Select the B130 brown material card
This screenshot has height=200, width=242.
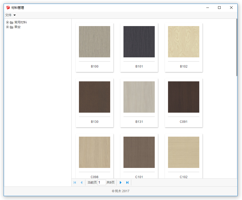tap(95, 97)
